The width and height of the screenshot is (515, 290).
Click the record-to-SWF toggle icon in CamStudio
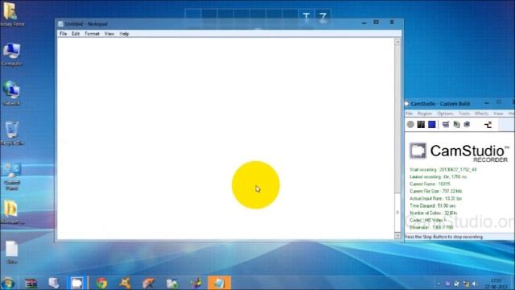tap(488, 125)
